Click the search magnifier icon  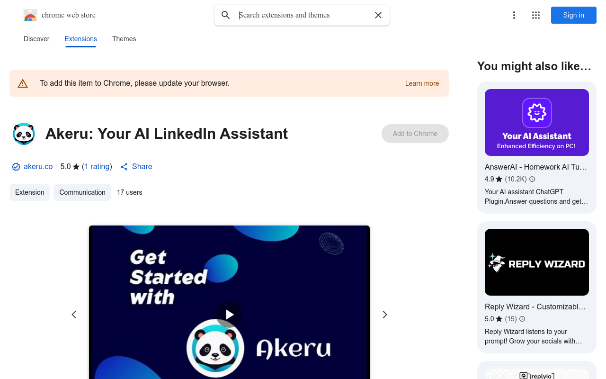coord(226,15)
